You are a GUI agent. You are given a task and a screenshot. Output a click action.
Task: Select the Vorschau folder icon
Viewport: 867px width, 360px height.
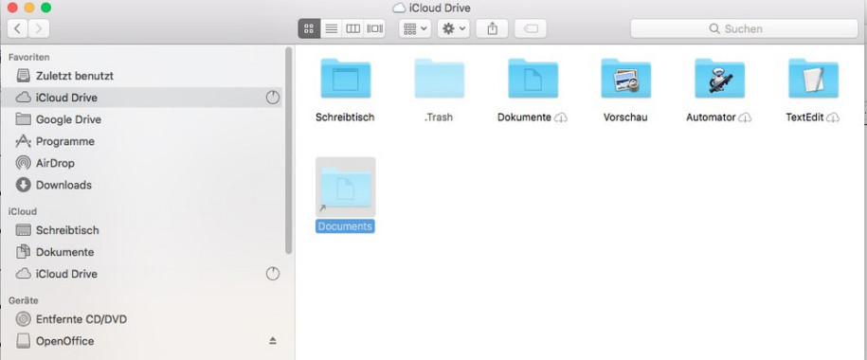pos(626,78)
